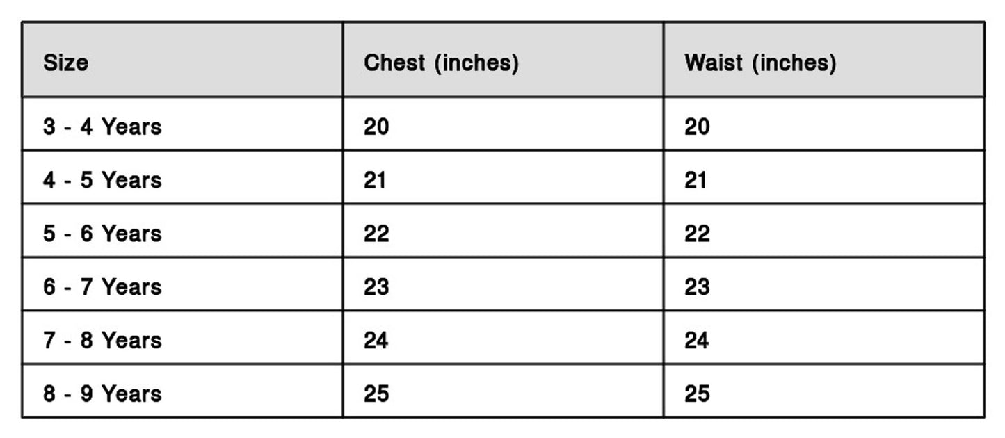Viewport: 1005px width, 438px height.
Task: Select the 4 - 5 Years size cell
Action: tap(102, 180)
